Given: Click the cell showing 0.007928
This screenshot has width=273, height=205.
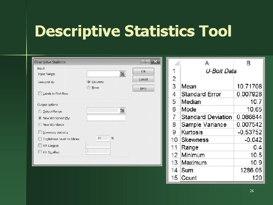Looking at the screenshot, I should 248,94.
